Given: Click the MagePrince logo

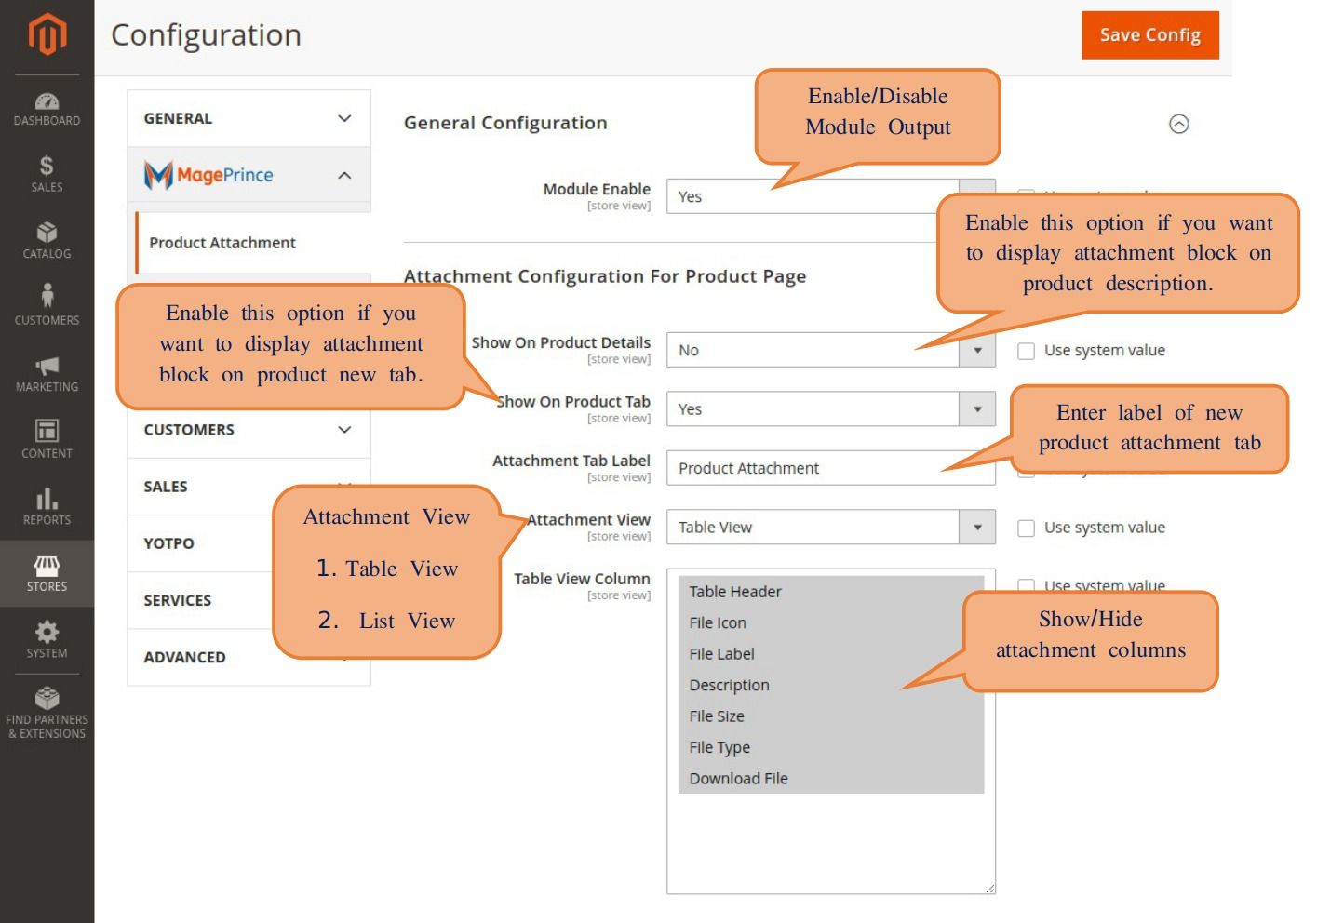Looking at the screenshot, I should click(208, 175).
